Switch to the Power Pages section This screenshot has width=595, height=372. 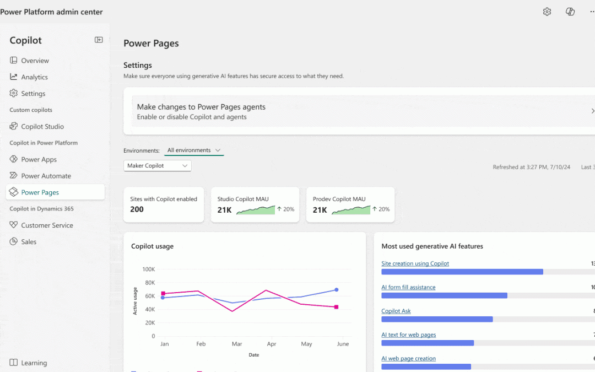[x=40, y=192]
